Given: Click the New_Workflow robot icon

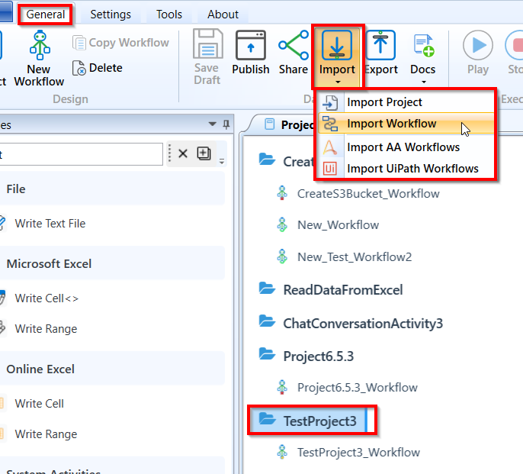Looking at the screenshot, I should tap(282, 225).
